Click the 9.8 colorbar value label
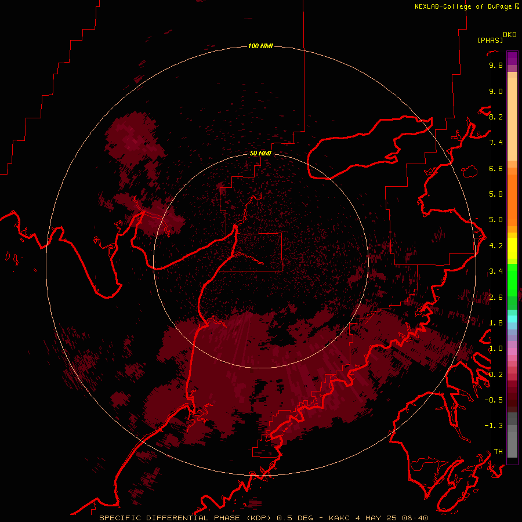Viewport: 522px width, 522px height. click(x=496, y=65)
